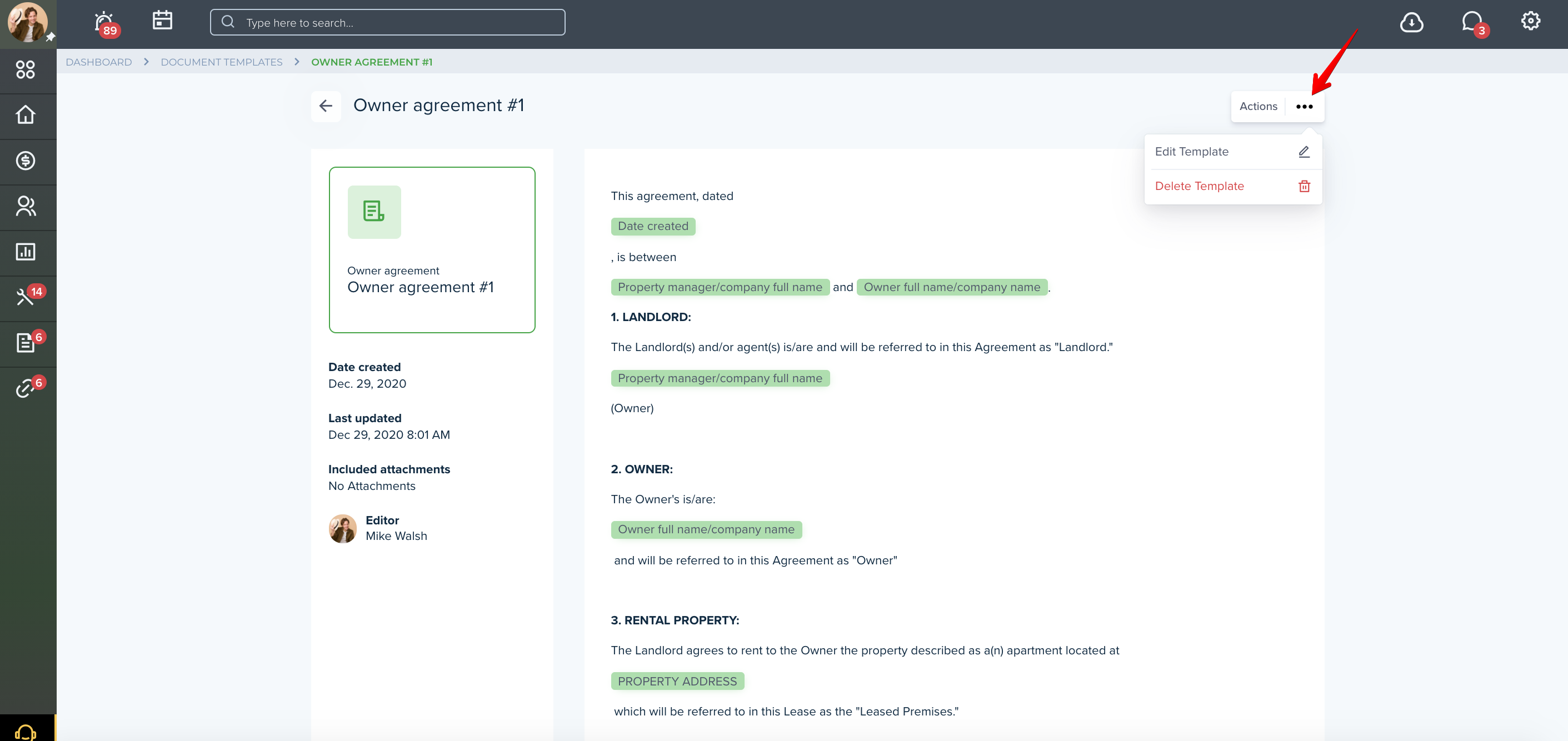The image size is (1568, 741).
Task: Click Property manager tag under LANDLORD section
Action: click(x=720, y=378)
